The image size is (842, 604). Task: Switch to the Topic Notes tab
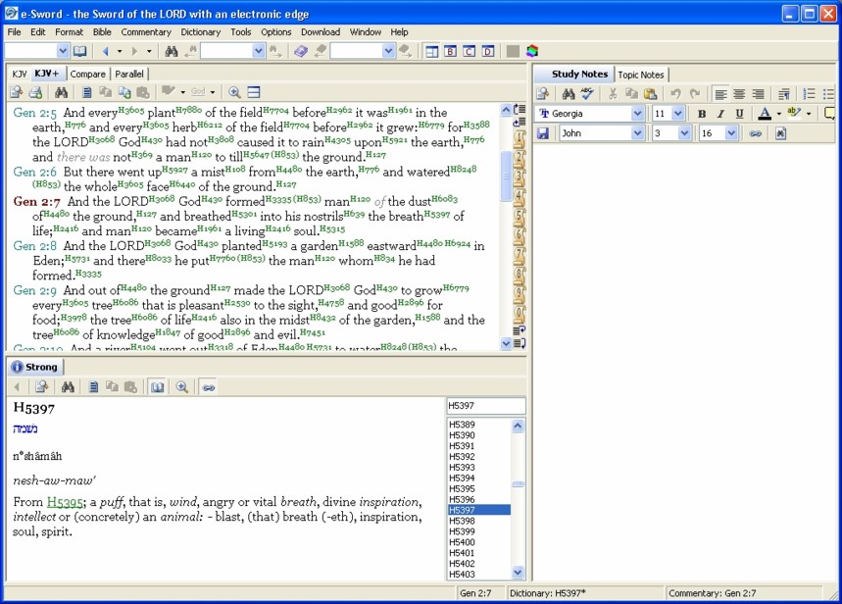click(x=640, y=75)
